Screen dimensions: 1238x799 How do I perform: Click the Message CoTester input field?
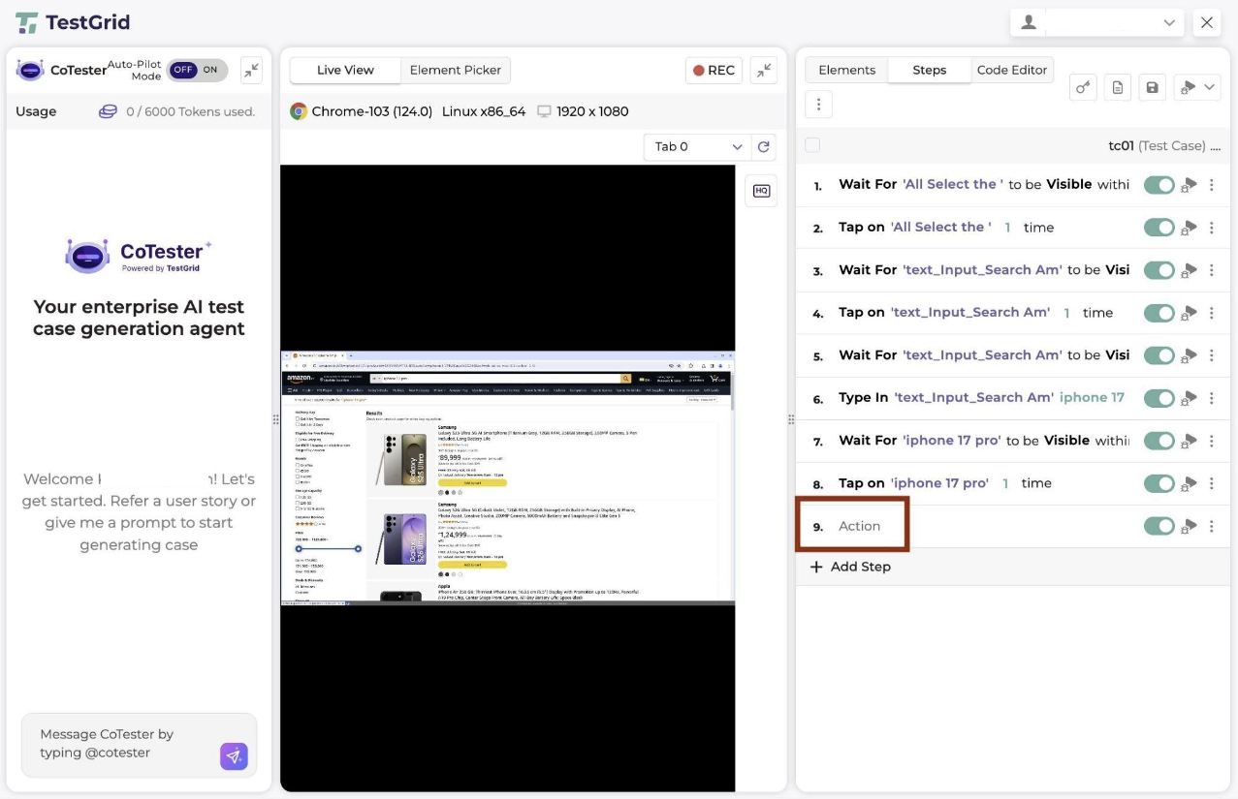coord(126,744)
